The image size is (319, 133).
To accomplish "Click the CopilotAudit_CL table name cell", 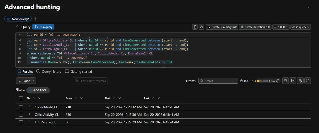I will click(x=46, y=107).
